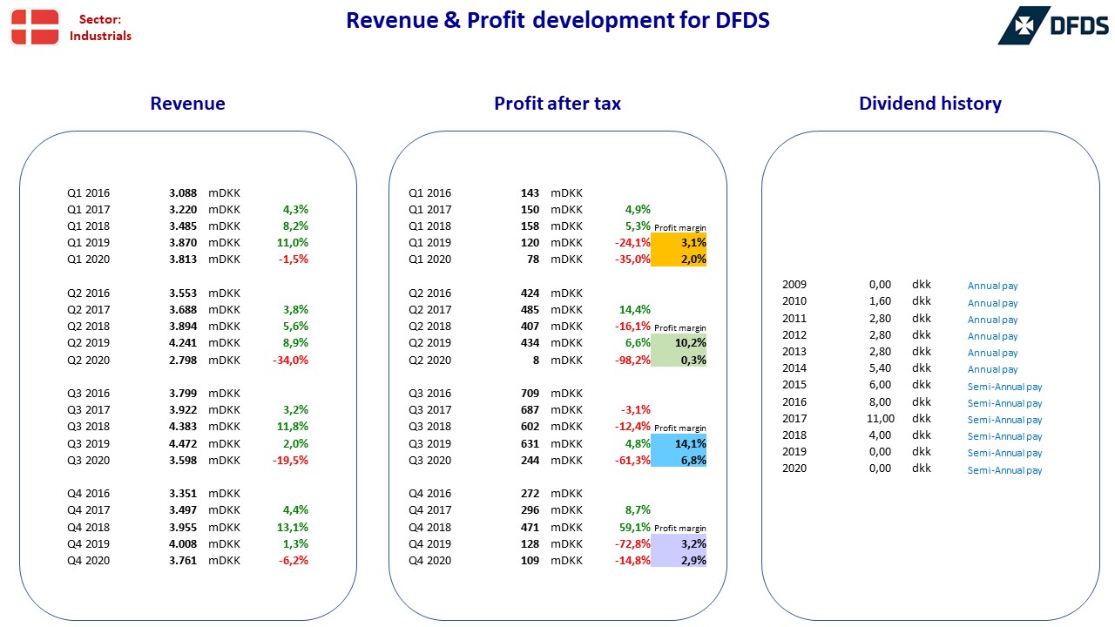Click the Q3 2017 row label under Profit after tax
This screenshot has width=1115, height=627.
[430, 410]
